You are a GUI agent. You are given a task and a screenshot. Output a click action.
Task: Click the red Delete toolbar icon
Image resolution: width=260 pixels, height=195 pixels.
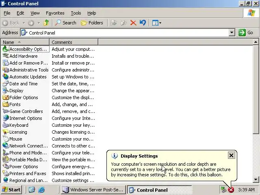(x=133, y=23)
